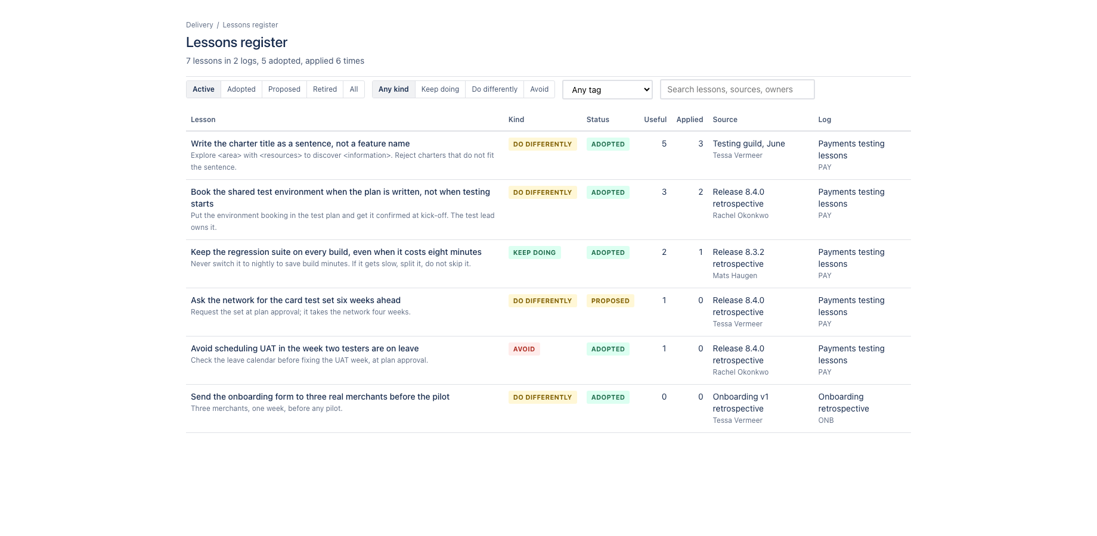The height and width of the screenshot is (536, 1097).
Task: Filter by Keep doing kind
Action: tap(440, 89)
